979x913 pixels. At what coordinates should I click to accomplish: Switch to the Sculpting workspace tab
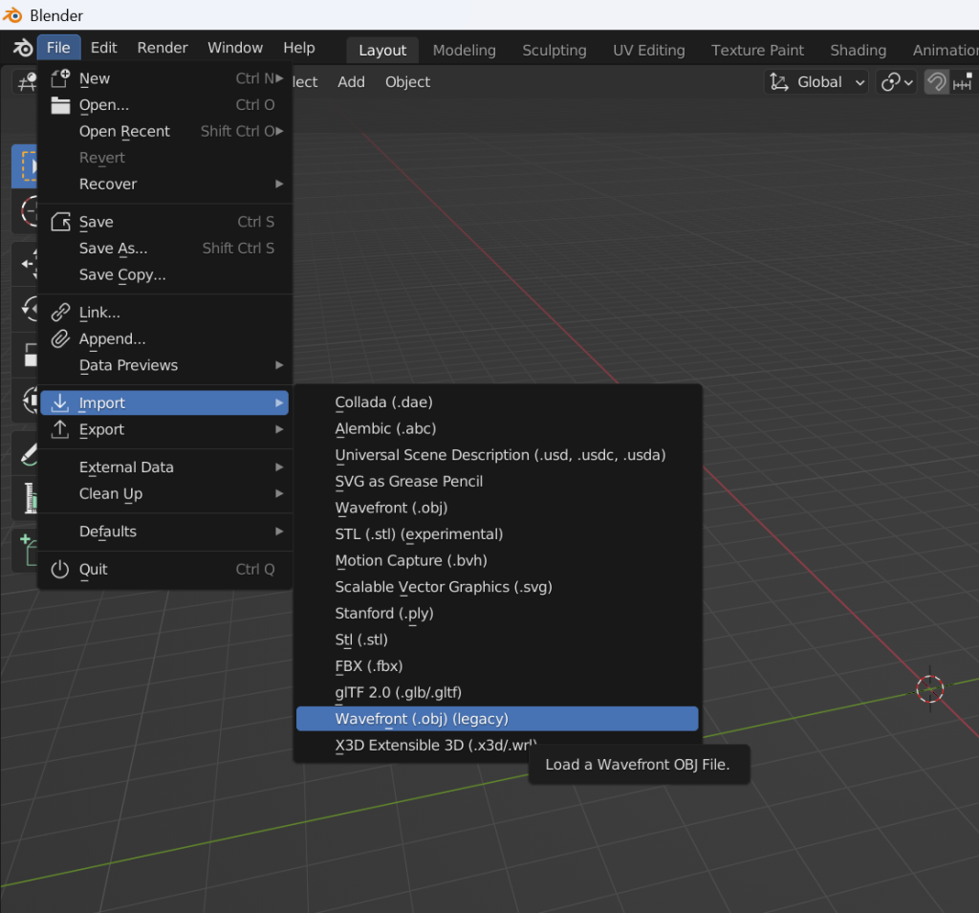[x=555, y=50]
